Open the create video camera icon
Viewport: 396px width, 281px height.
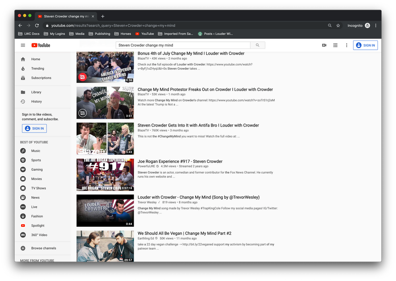(x=324, y=45)
